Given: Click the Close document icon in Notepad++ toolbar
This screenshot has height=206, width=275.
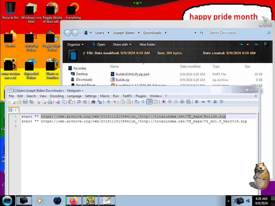Looking at the screenshot, I should click(x=38, y=102).
